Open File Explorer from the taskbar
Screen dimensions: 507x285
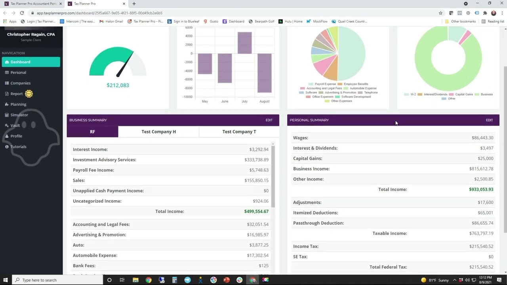(135, 280)
